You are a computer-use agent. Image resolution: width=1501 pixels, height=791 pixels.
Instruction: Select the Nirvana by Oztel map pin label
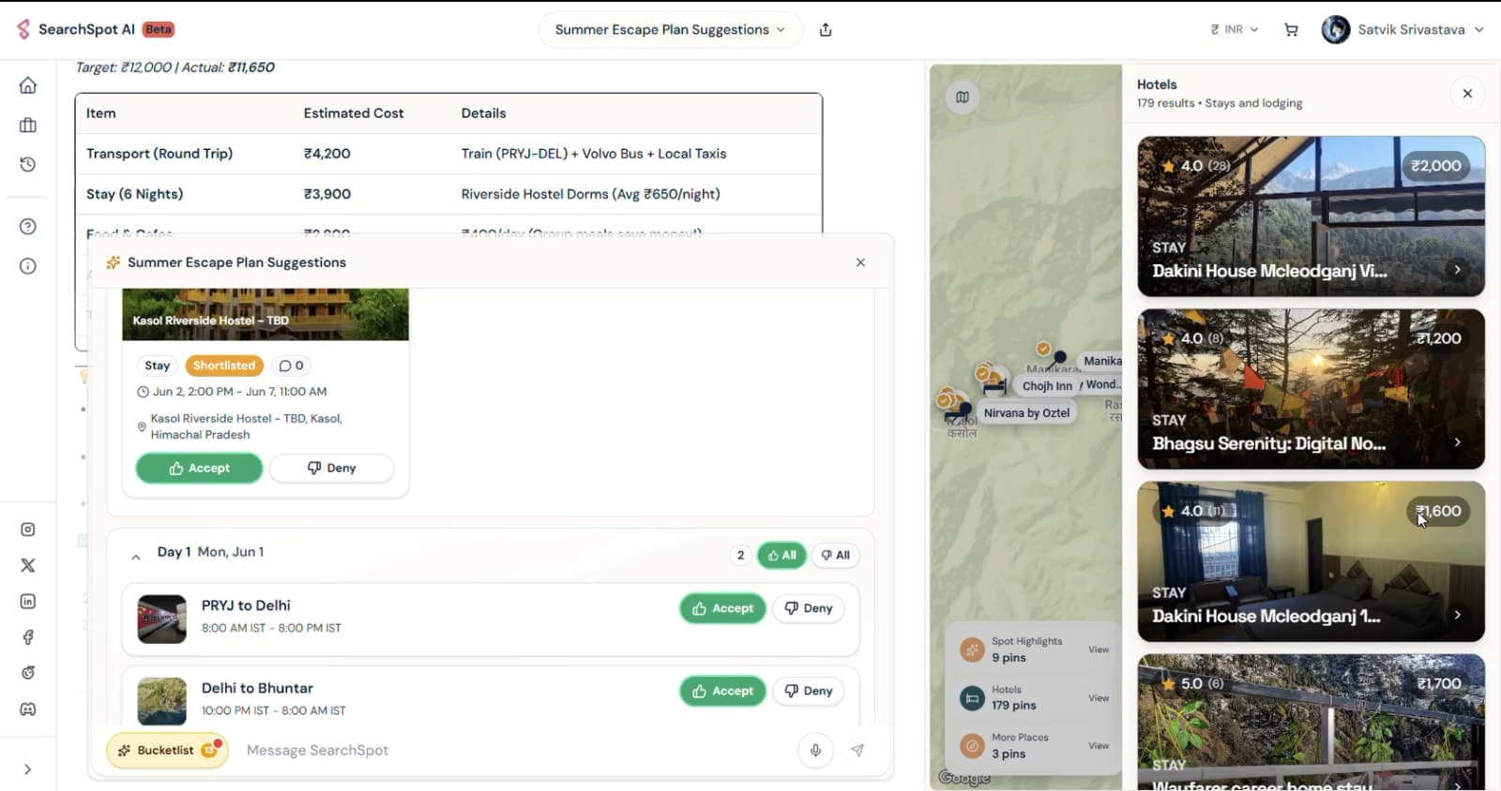click(1026, 413)
